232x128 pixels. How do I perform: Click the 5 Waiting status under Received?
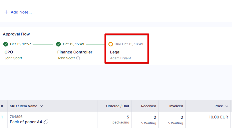(x=149, y=123)
